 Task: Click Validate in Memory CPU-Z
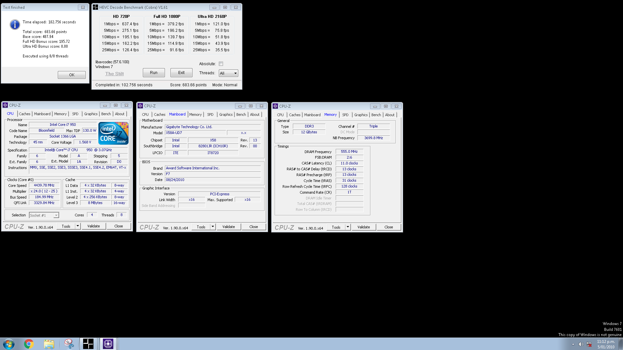[364, 227]
